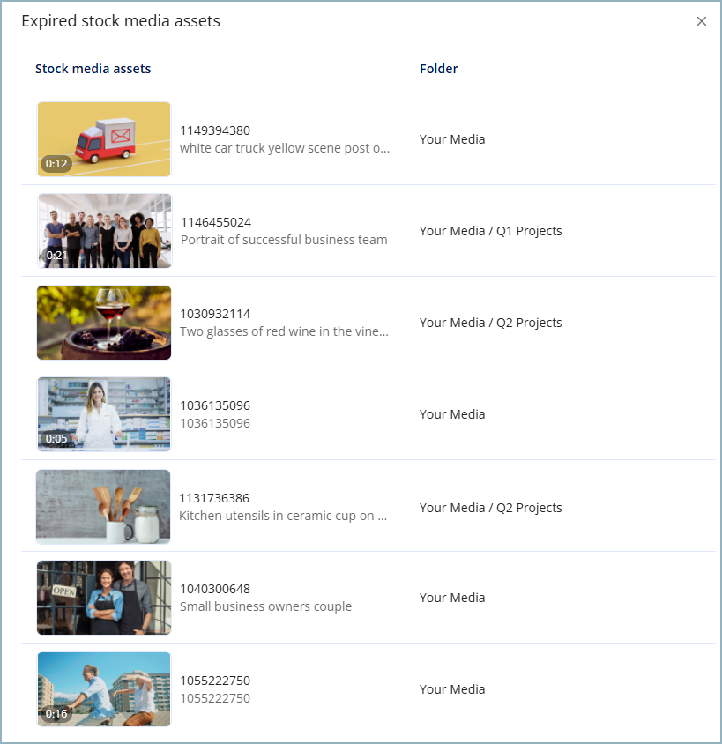Click the 0:05 duration badge on pharmacy video

(x=56, y=439)
